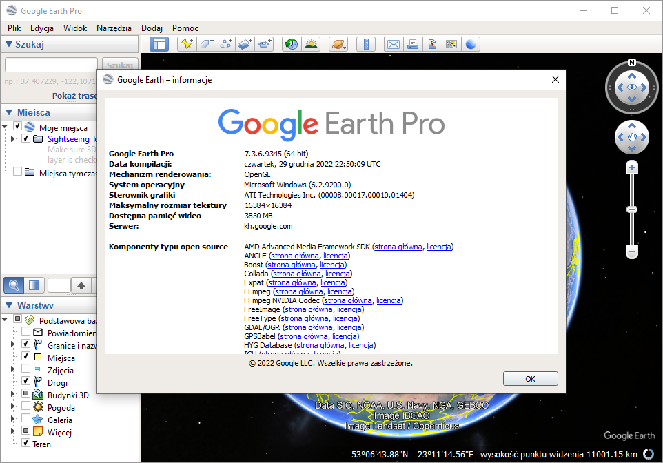The image size is (663, 463).
Task: Check the Pogoda layer checkbox
Action: pyautogui.click(x=25, y=406)
